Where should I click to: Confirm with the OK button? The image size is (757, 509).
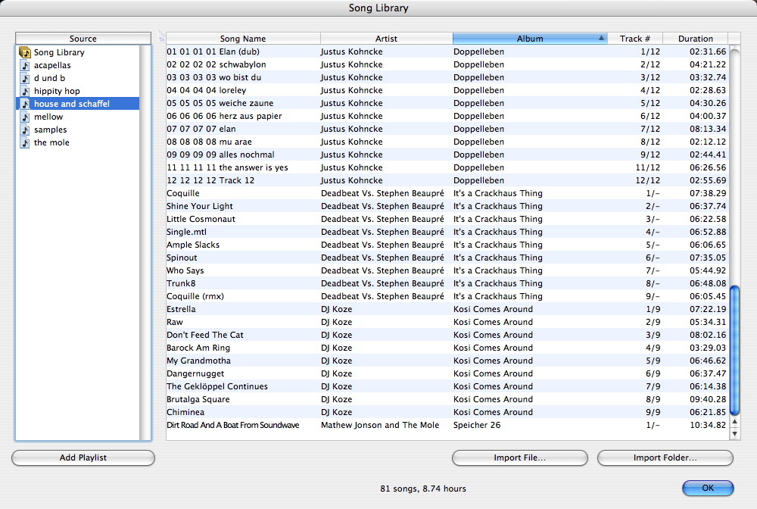(707, 488)
